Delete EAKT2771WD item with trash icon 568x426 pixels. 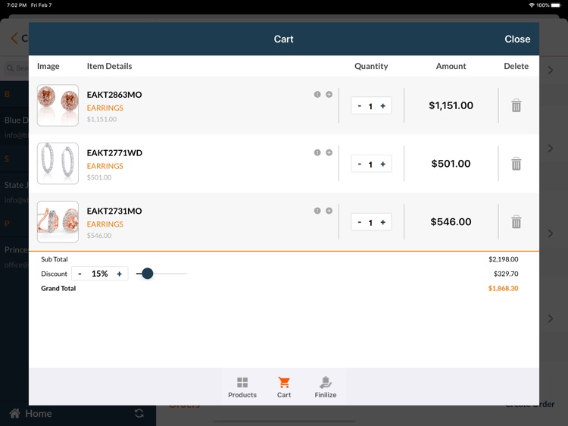517,164
